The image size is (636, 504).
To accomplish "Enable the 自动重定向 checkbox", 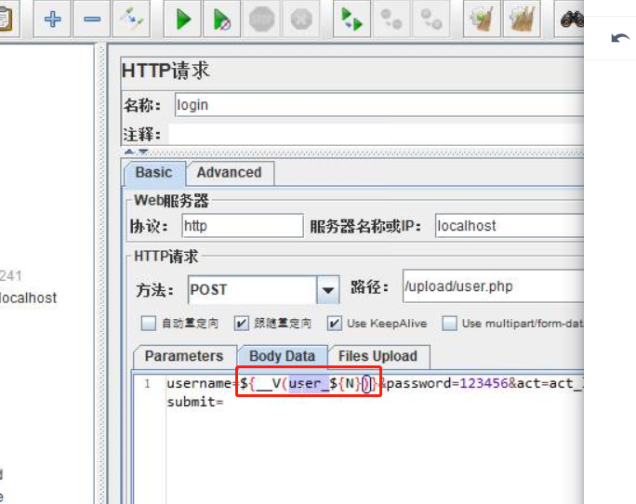I will (148, 324).
